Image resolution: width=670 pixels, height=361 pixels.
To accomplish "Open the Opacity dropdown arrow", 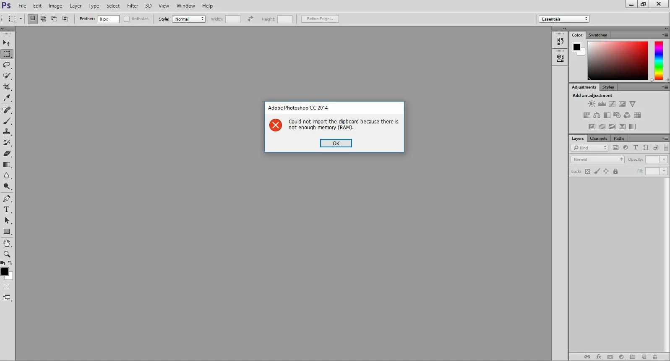I will point(664,160).
